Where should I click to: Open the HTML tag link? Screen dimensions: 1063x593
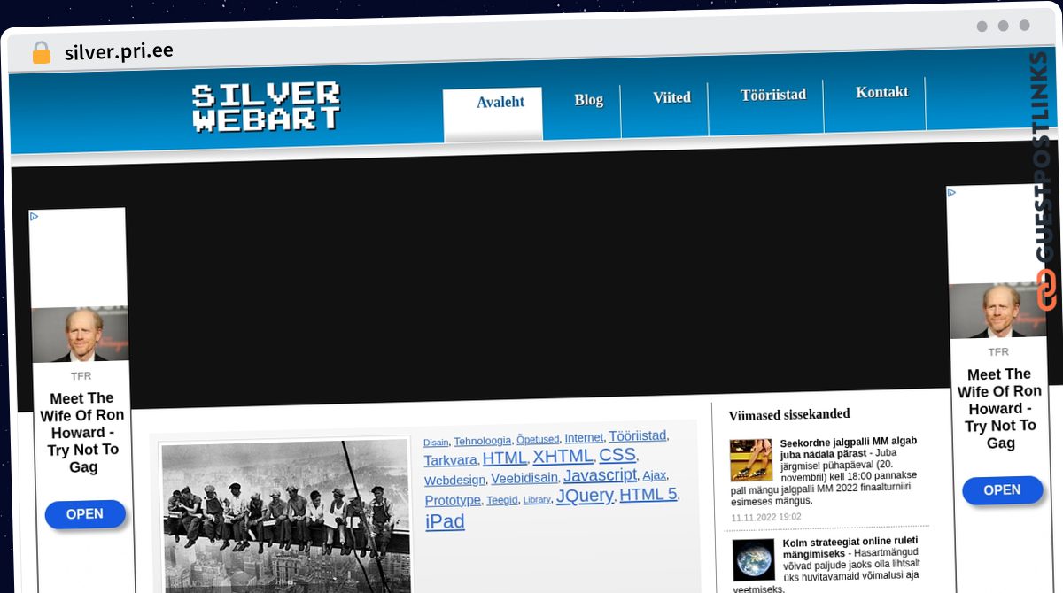(505, 458)
